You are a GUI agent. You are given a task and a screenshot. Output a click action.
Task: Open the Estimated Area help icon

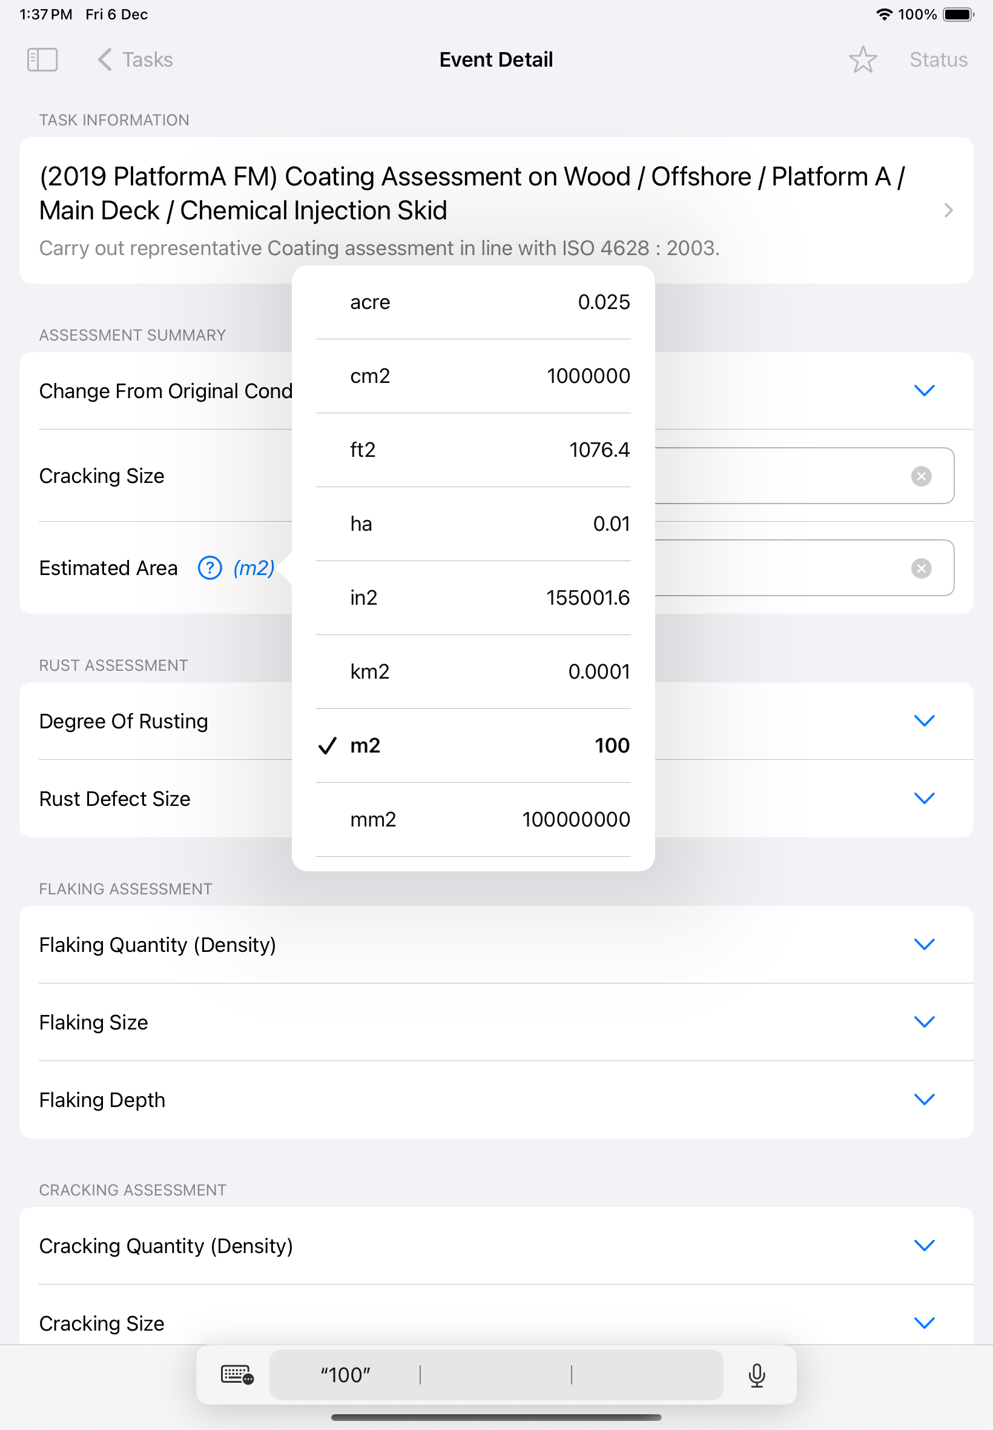click(x=209, y=568)
